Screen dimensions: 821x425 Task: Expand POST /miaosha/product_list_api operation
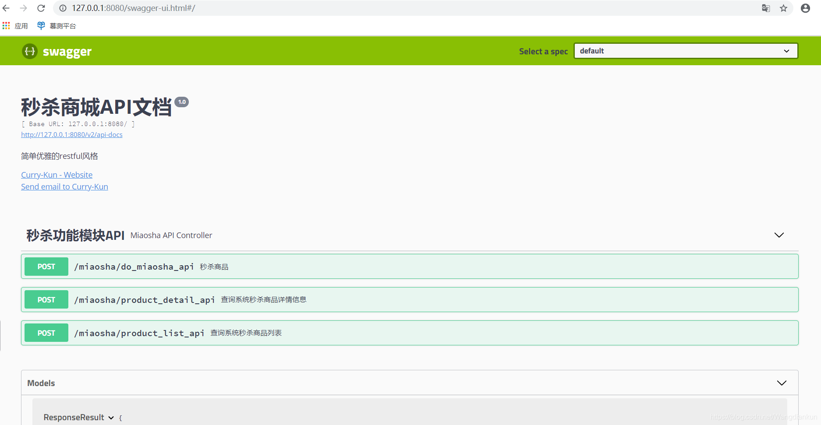[410, 333]
